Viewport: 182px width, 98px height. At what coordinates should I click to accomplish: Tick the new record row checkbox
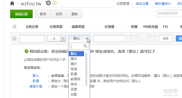point(14,39)
